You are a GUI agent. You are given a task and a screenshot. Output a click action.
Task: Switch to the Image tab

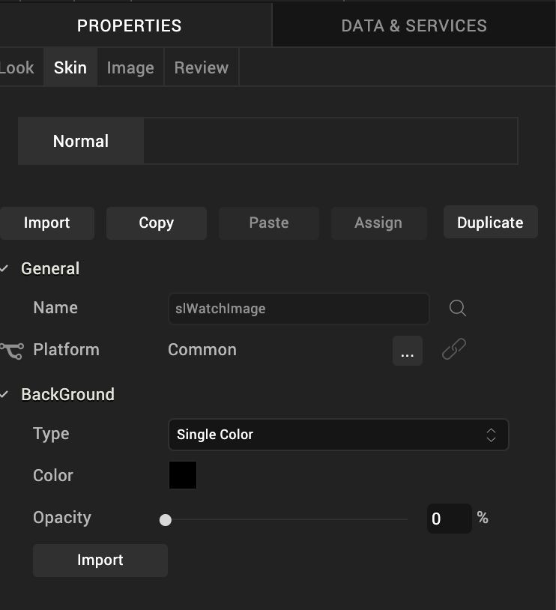[x=130, y=67]
